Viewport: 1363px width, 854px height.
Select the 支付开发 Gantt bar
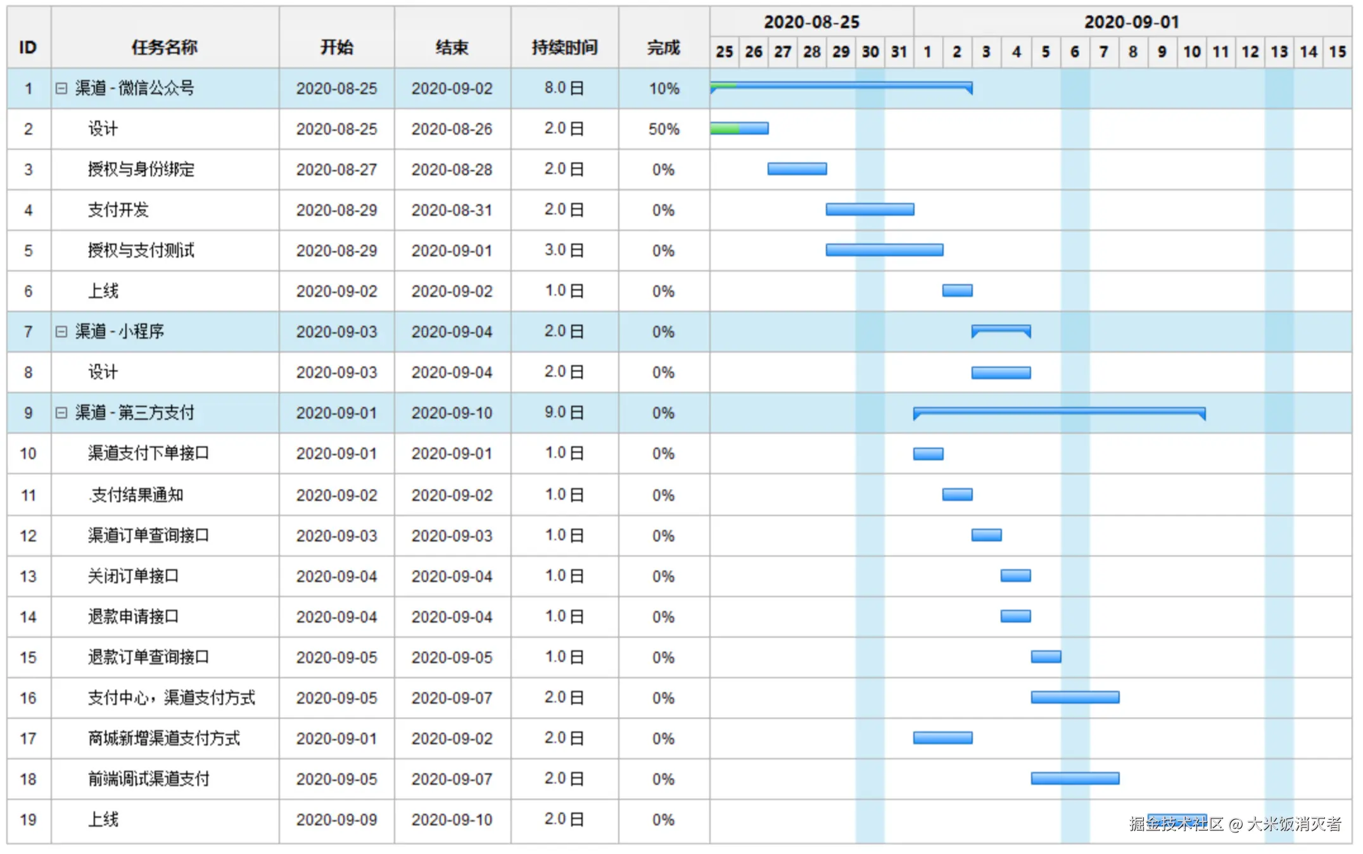870,209
